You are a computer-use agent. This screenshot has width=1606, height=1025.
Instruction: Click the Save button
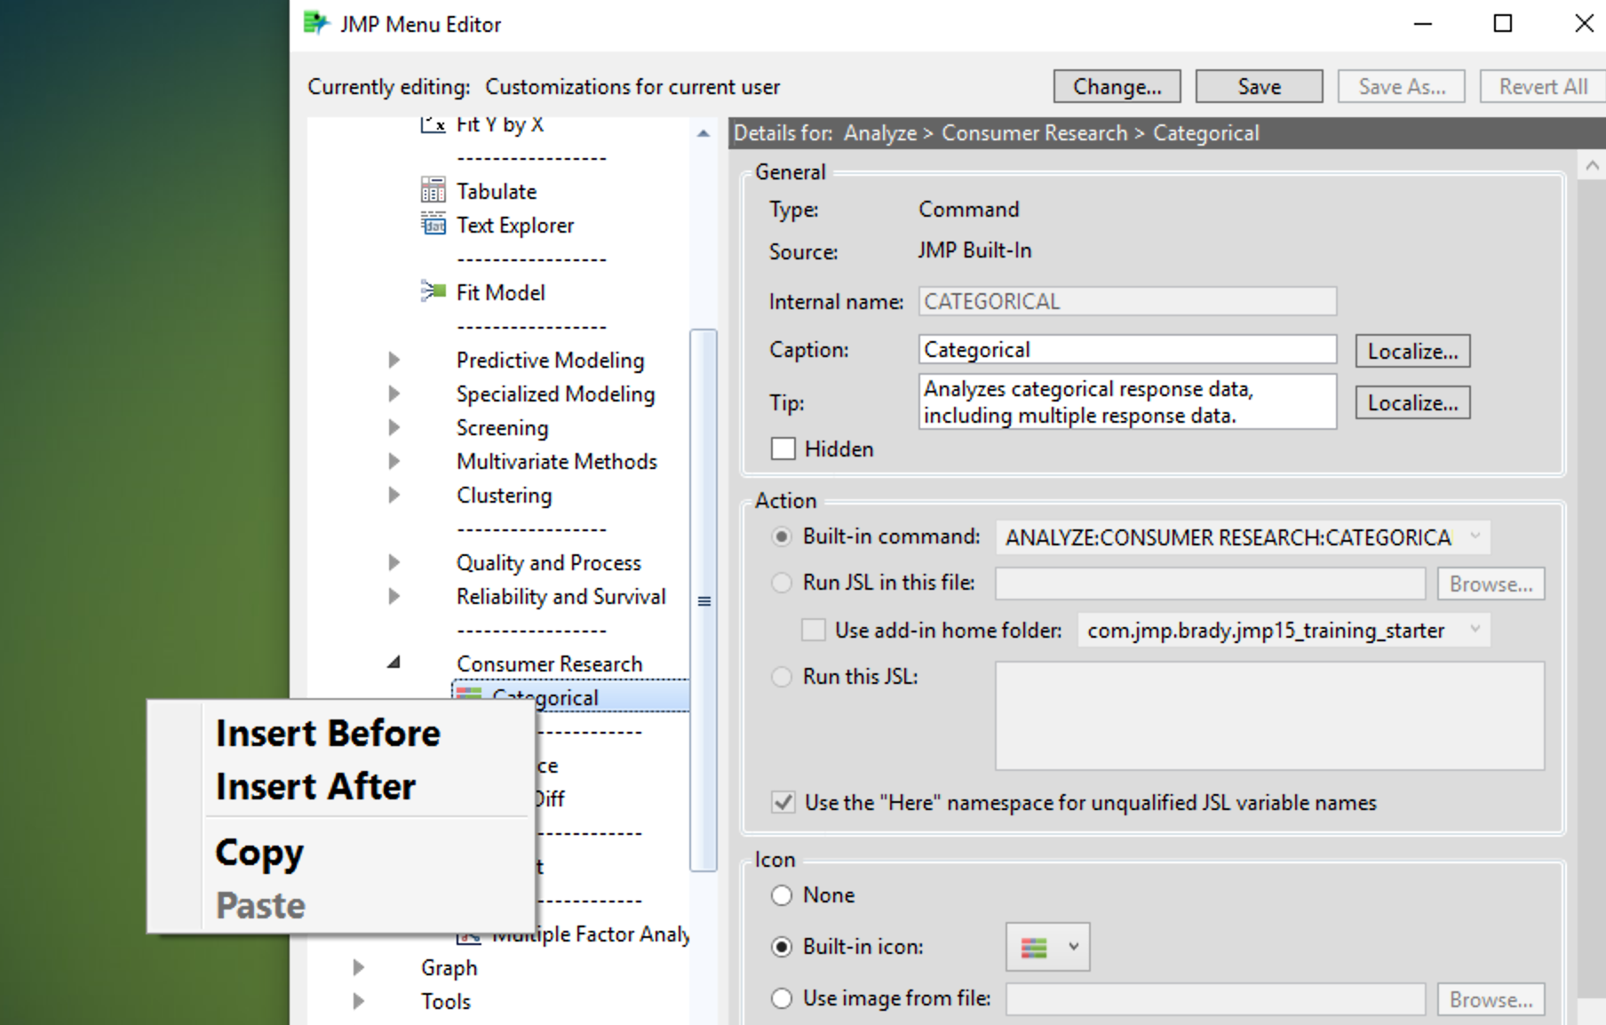click(x=1259, y=86)
